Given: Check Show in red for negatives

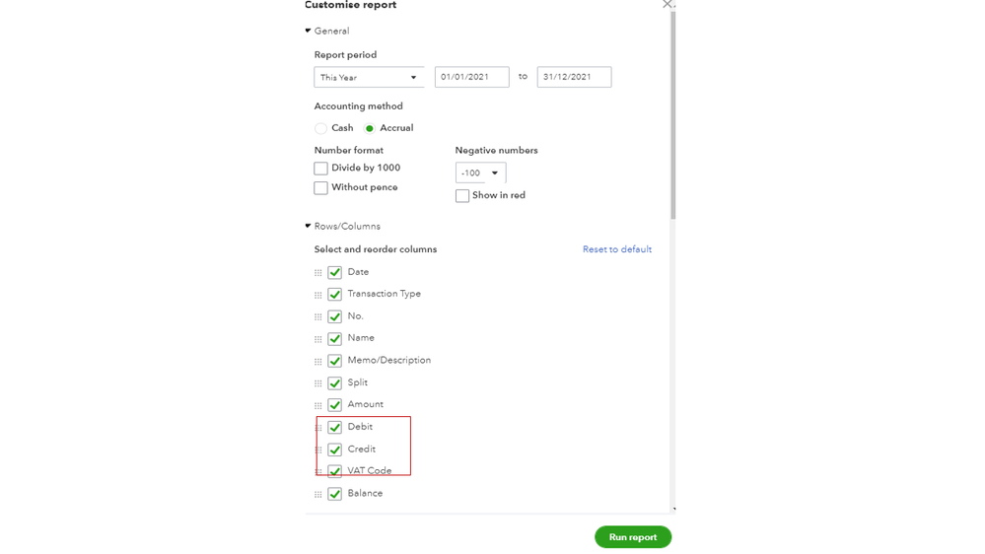Looking at the screenshot, I should pyautogui.click(x=462, y=196).
